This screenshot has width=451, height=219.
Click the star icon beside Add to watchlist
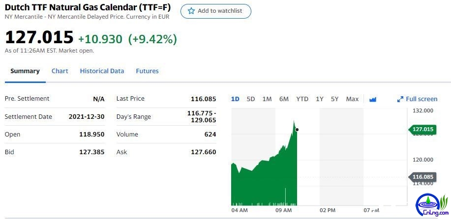point(191,11)
